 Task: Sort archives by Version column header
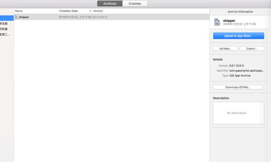[x=98, y=11]
